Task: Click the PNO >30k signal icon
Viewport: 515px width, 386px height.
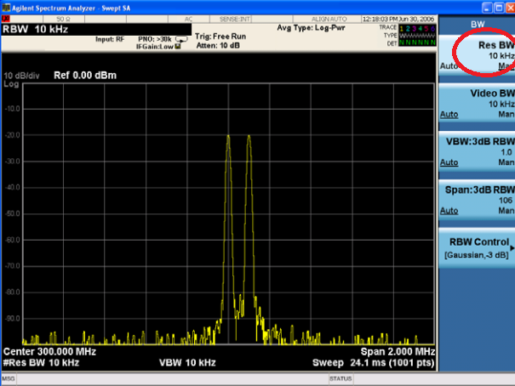Action: (x=180, y=38)
